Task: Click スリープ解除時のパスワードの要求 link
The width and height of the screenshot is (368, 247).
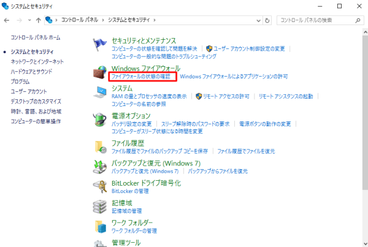Action: tap(195, 124)
